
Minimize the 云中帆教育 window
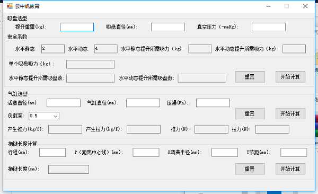click(268, 6)
